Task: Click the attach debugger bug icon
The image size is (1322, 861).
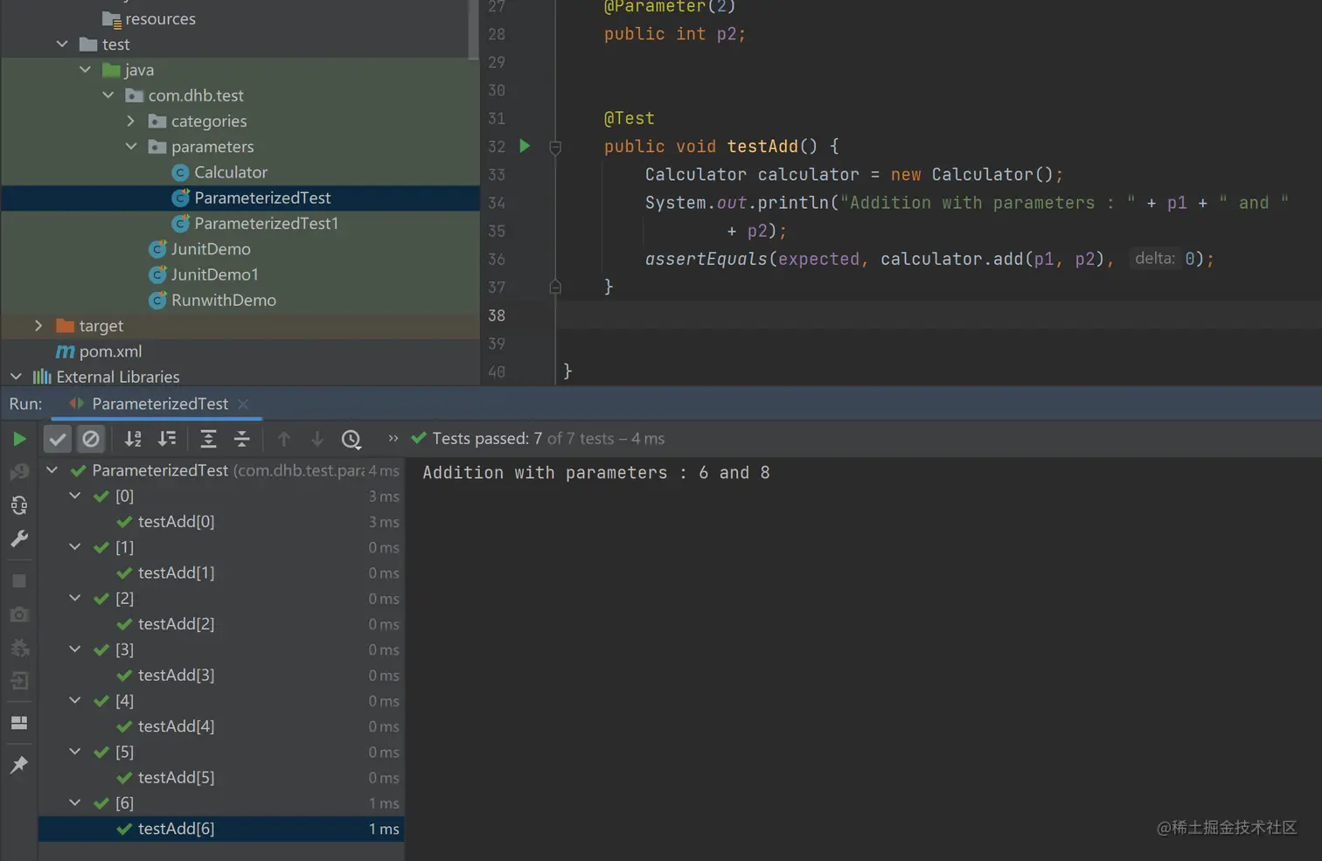Action: (x=19, y=648)
